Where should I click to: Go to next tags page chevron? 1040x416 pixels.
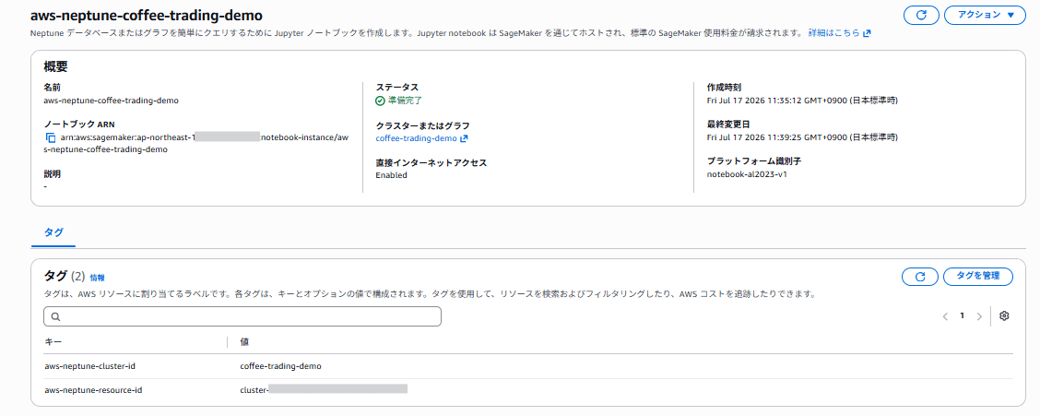(x=979, y=316)
